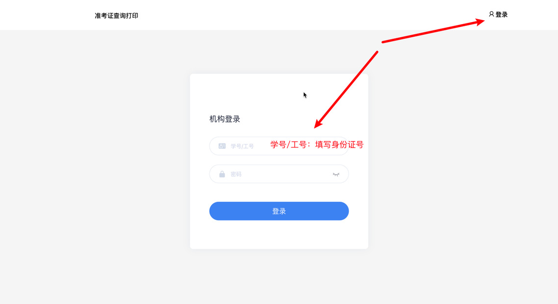
Task: Click the red arrow pointing to 学号/工号 field
Action: 346,90
